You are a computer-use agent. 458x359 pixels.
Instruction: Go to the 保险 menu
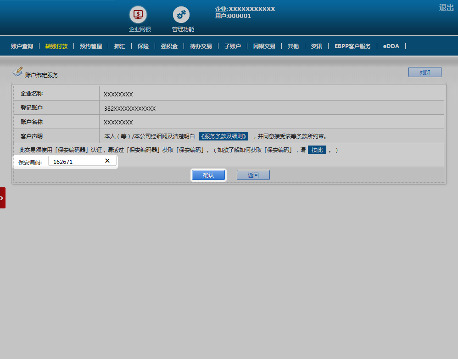(143, 46)
